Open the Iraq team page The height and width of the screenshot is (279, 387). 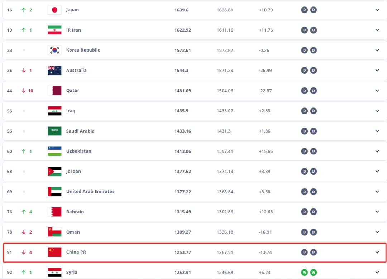(70, 111)
